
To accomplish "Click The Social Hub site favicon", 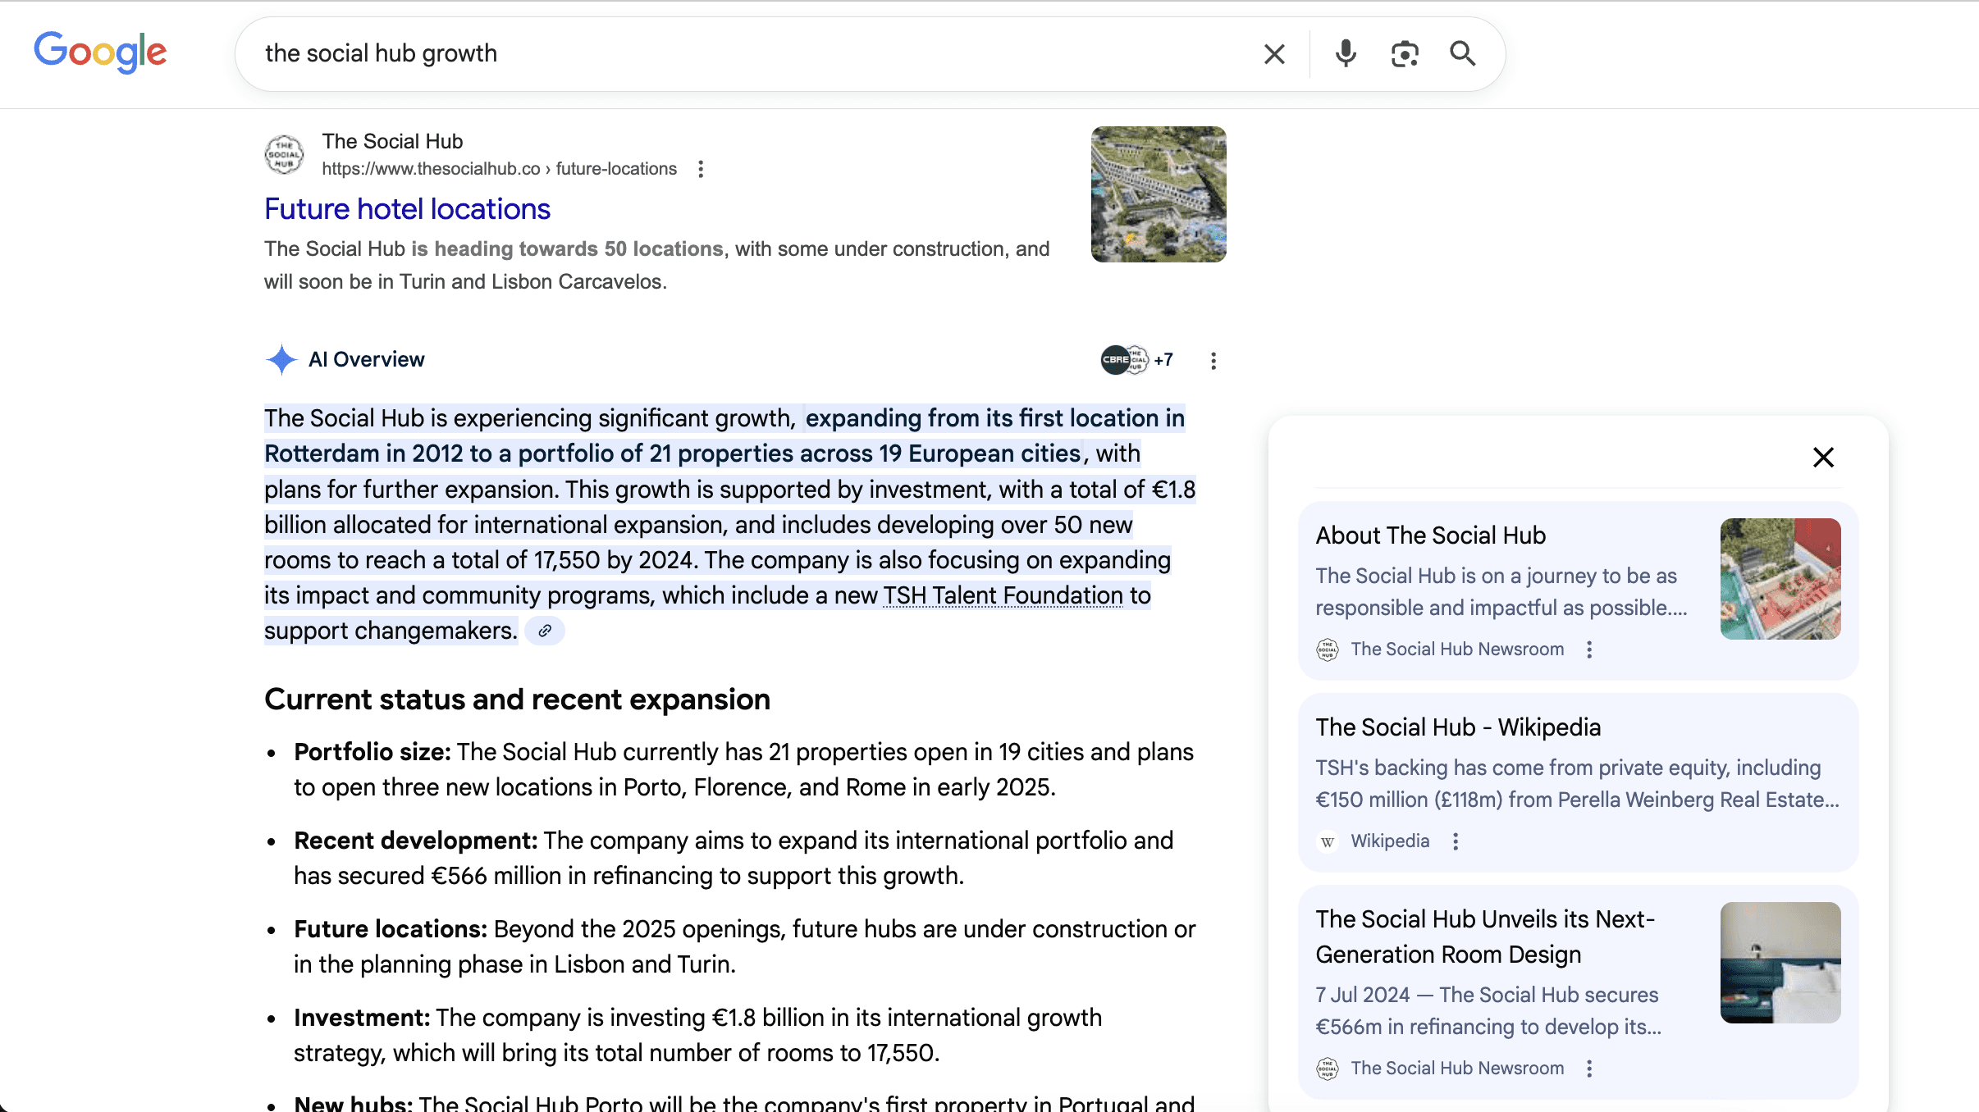I will pos(284,154).
